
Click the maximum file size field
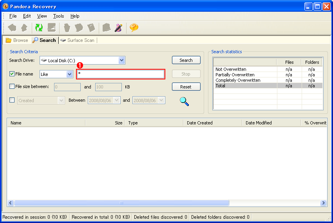tap(108, 87)
